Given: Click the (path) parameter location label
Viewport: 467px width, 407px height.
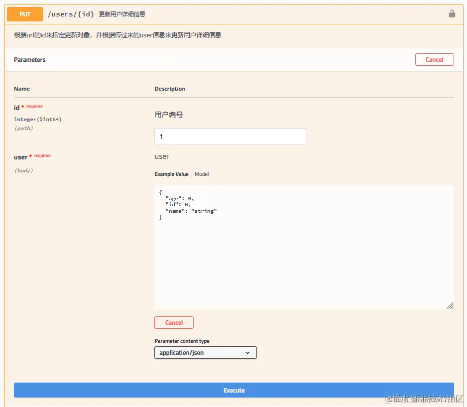Looking at the screenshot, I should coord(24,128).
